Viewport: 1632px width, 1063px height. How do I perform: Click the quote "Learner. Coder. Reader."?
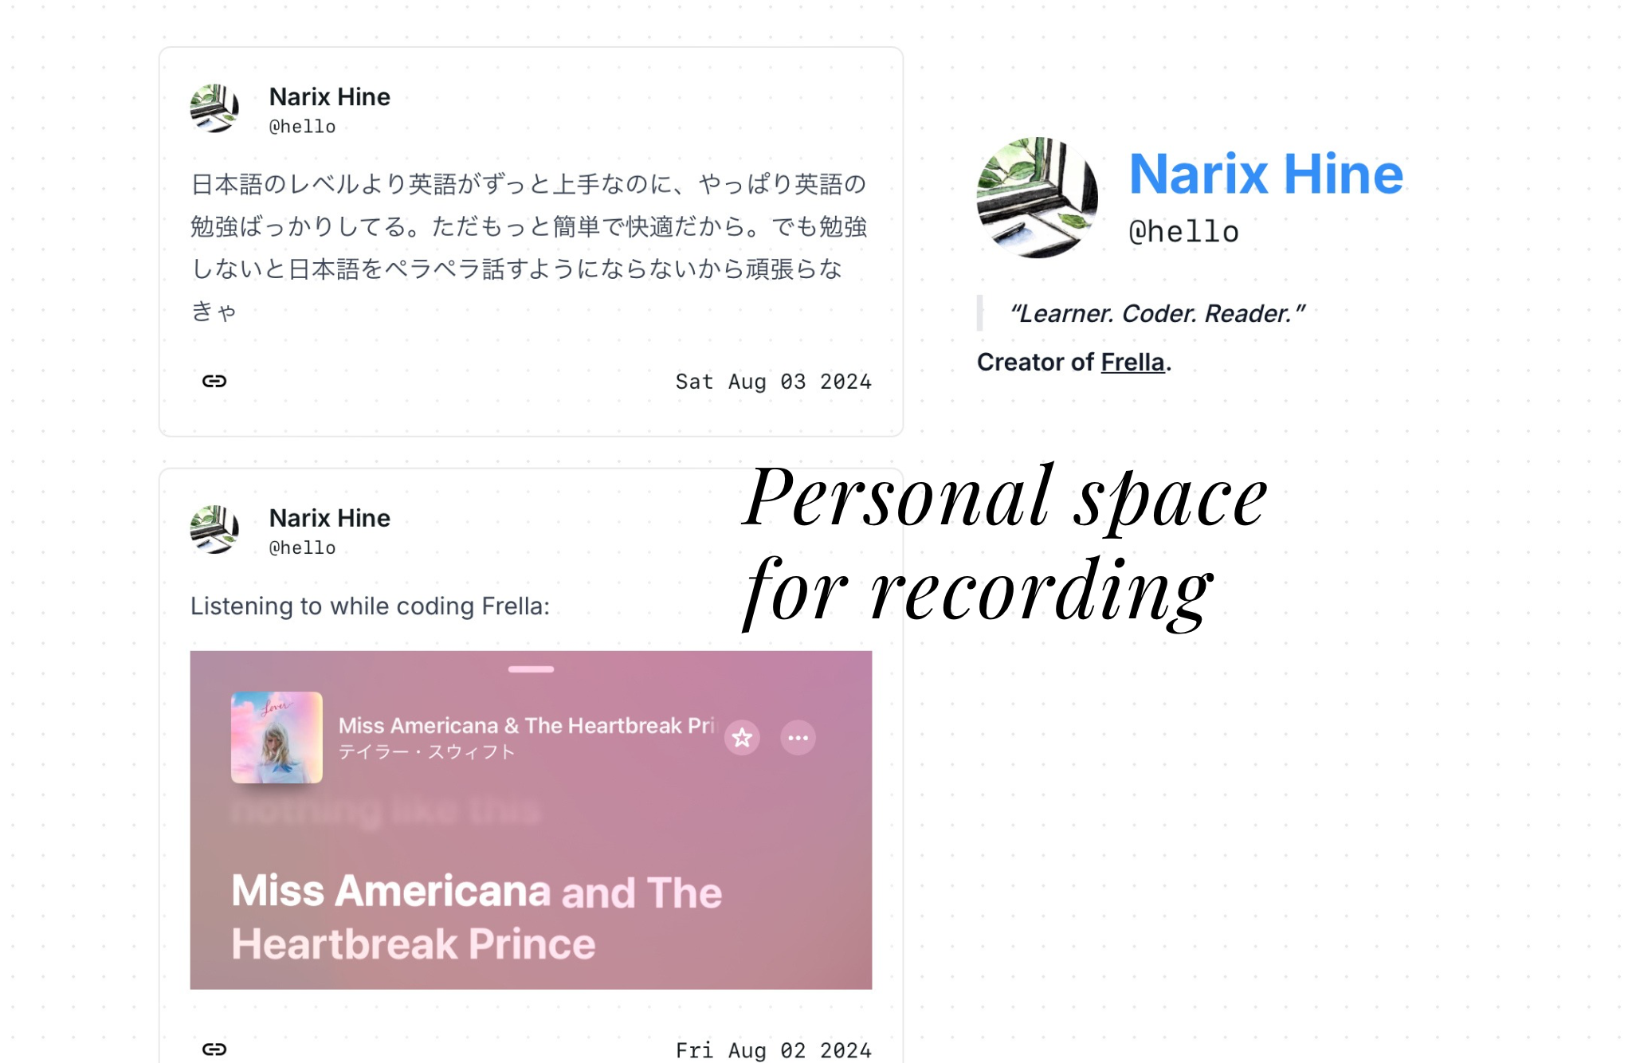coord(1157,313)
